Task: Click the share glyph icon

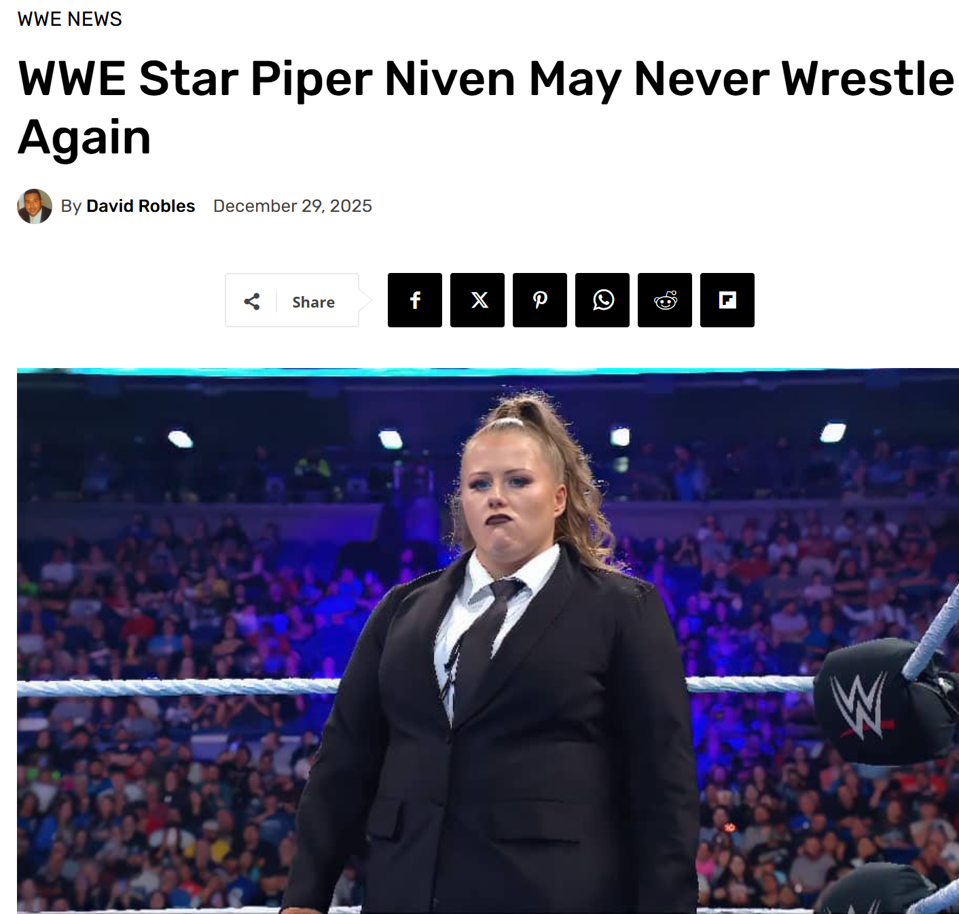Action: [x=252, y=301]
